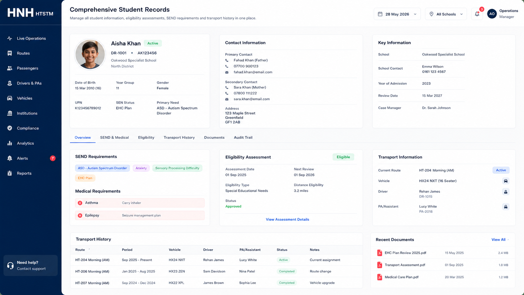Click the Compliance shield icon

(x=10, y=128)
